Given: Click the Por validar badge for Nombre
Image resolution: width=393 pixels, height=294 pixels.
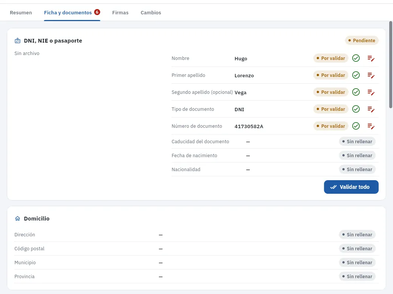Looking at the screenshot, I should pyautogui.click(x=331, y=58).
